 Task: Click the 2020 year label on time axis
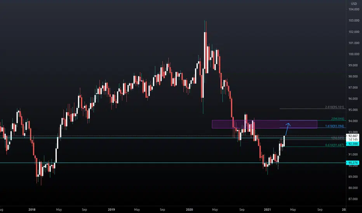(189, 210)
